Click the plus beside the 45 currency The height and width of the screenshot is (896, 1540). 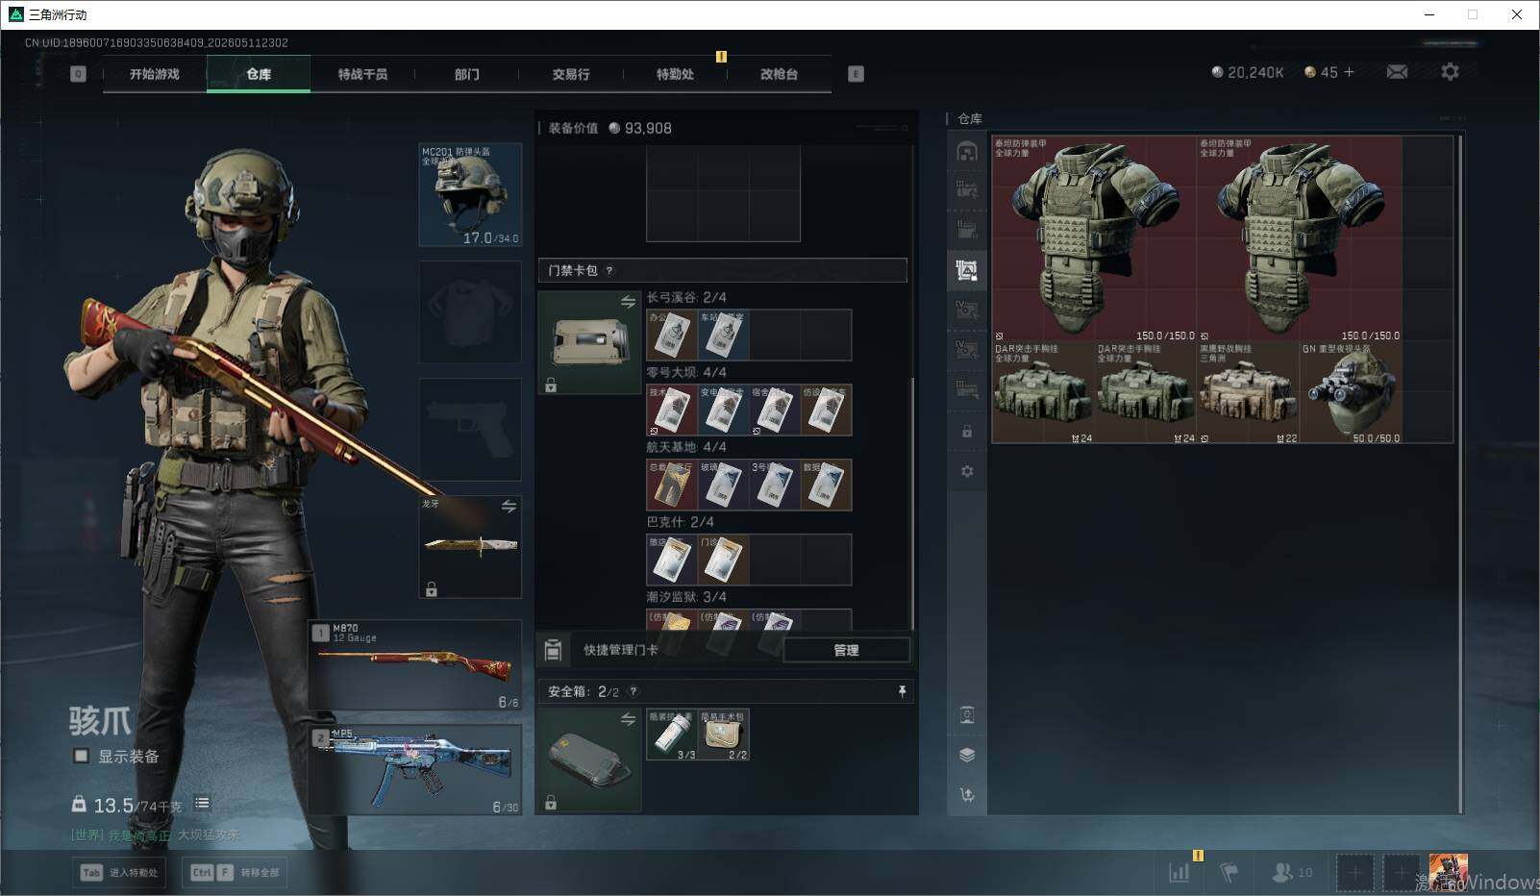(x=1349, y=72)
